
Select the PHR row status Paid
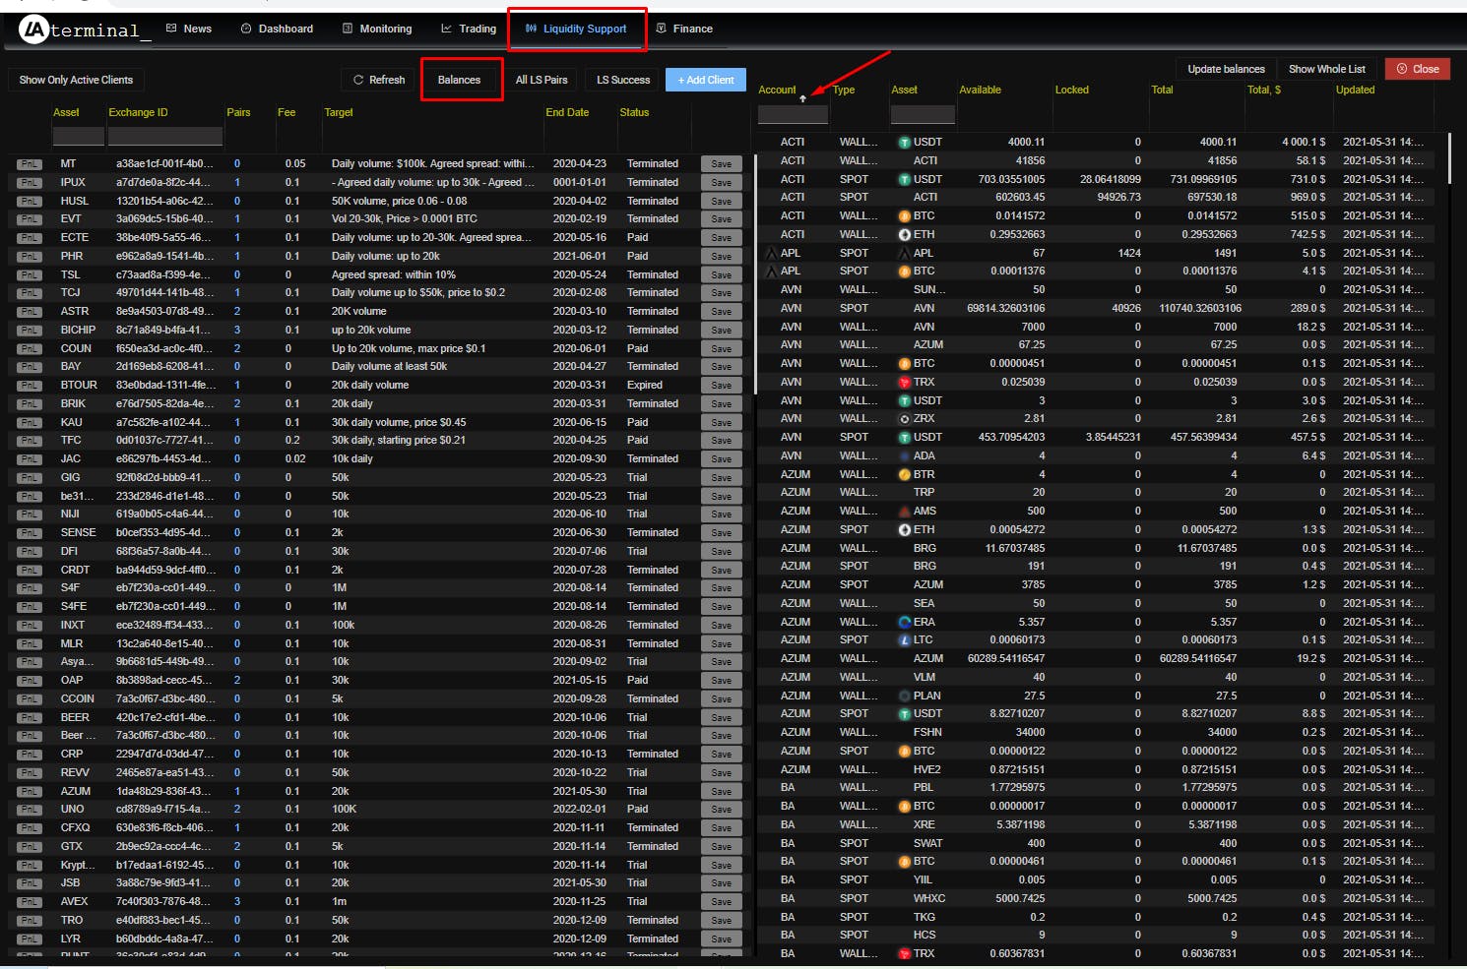point(637,256)
